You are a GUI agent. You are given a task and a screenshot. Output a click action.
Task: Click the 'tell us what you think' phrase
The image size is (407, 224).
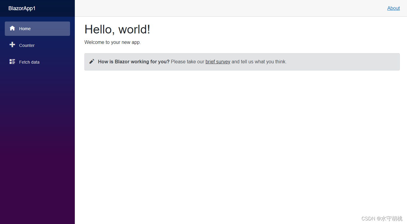263,62
